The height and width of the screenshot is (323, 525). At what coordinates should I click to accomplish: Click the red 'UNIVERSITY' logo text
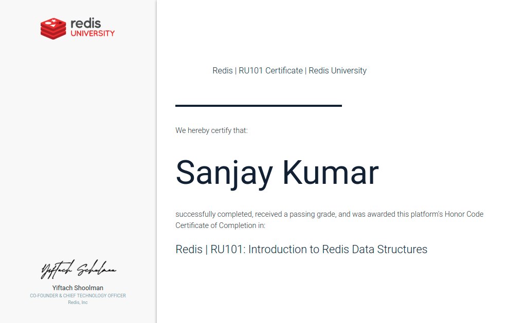point(93,33)
